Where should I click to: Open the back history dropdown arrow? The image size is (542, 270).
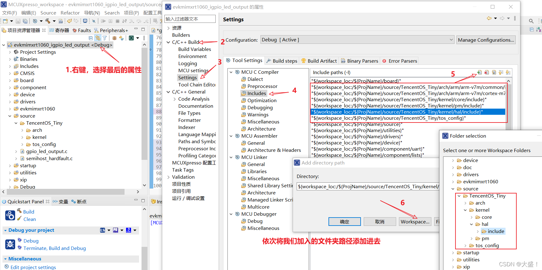495,19
